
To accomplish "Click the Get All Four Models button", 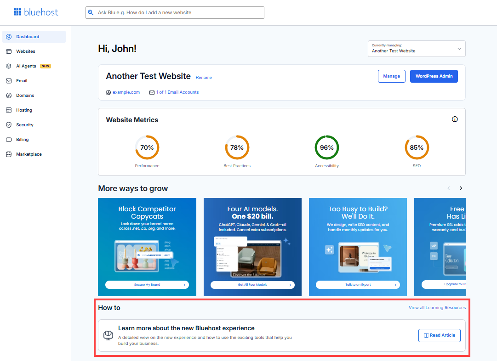I will (x=252, y=285).
